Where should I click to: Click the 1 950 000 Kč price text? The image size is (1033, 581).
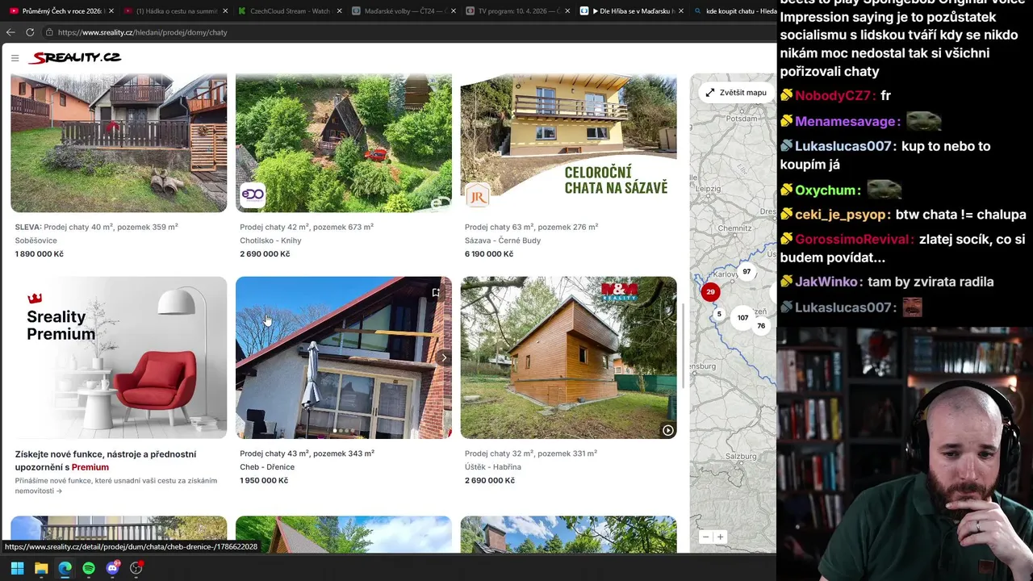(x=264, y=480)
